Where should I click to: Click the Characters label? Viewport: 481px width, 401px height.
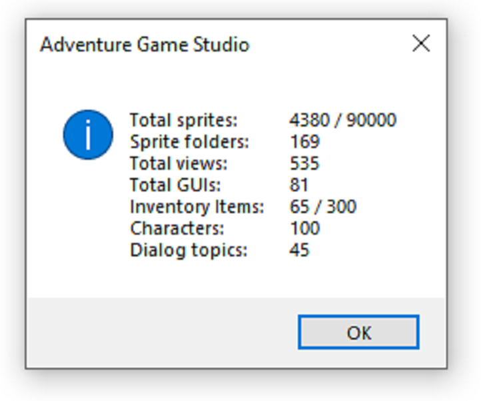(x=177, y=228)
